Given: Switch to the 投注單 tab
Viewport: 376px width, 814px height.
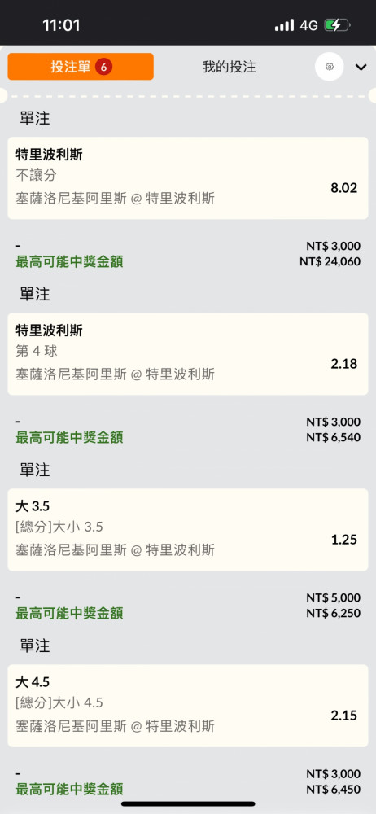Looking at the screenshot, I should pyautogui.click(x=81, y=67).
